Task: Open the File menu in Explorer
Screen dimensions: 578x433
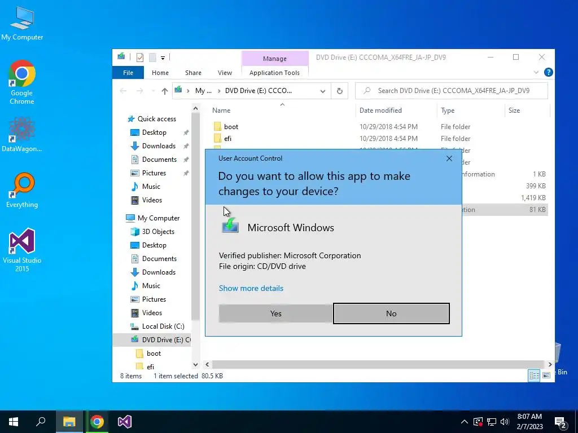Action: pyautogui.click(x=128, y=73)
